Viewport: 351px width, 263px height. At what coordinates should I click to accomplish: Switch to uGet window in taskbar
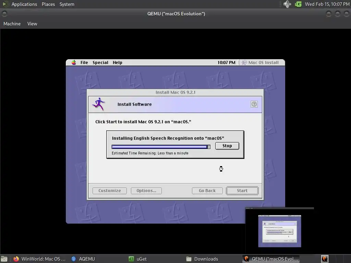pyautogui.click(x=138, y=259)
